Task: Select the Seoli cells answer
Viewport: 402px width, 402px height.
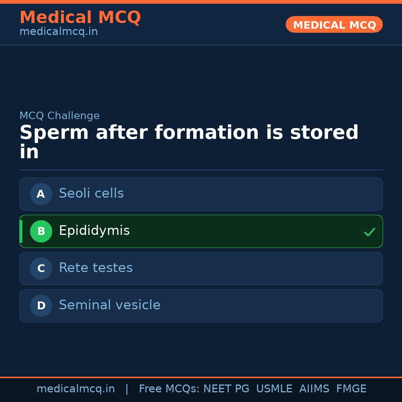Action: point(91,194)
